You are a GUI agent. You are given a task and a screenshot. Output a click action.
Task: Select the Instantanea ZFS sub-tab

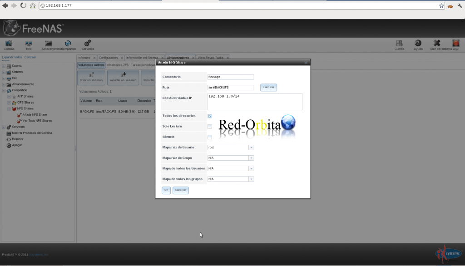point(118,65)
